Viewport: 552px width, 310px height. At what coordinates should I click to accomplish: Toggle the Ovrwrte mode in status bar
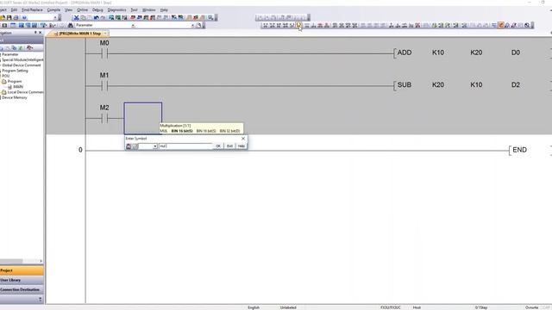tap(531, 307)
